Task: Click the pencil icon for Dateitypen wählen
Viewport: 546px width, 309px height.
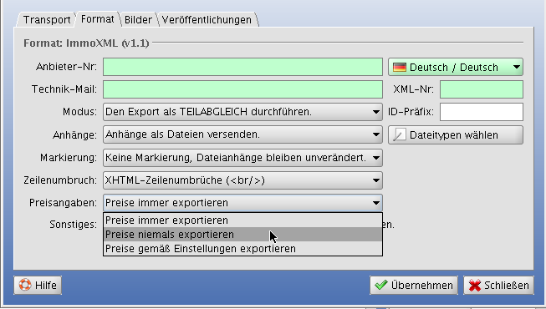Action: pyautogui.click(x=399, y=135)
